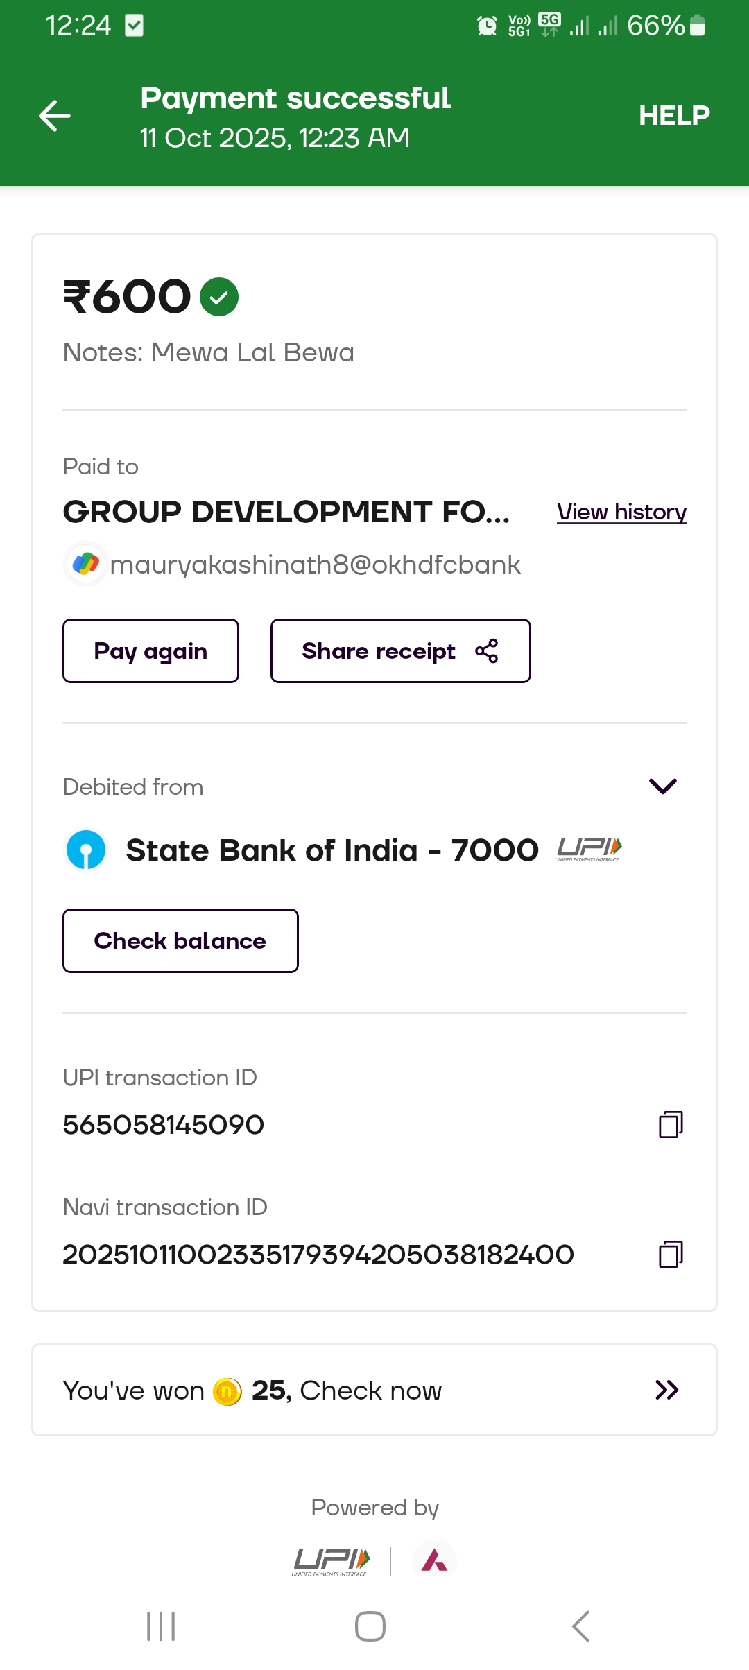Tap the State Bank of India logo
This screenshot has width=749, height=1670.
coord(86,850)
